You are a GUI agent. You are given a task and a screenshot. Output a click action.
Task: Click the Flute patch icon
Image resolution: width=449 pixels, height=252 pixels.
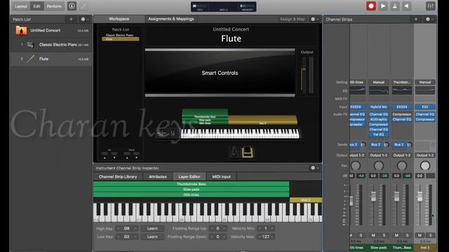click(x=30, y=59)
